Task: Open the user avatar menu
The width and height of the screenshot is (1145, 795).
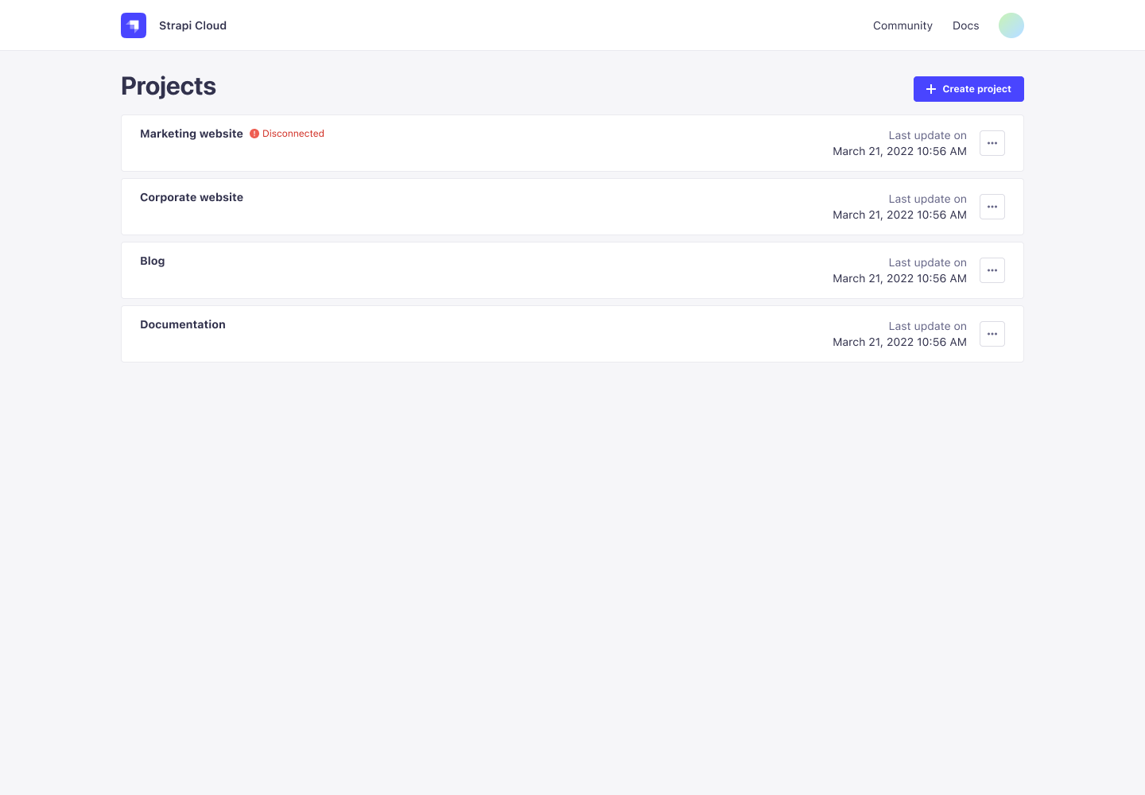Action: pyautogui.click(x=1011, y=25)
